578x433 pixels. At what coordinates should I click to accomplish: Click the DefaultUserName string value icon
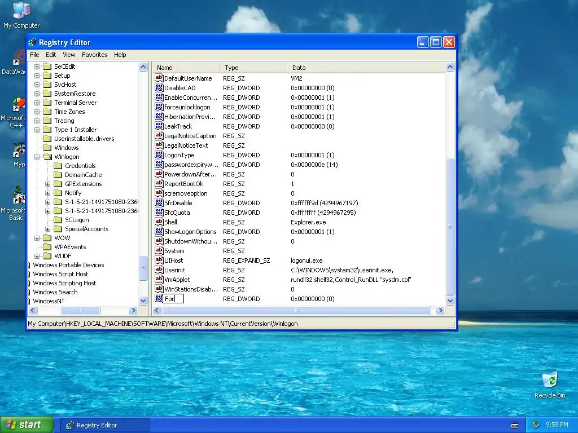click(x=159, y=78)
